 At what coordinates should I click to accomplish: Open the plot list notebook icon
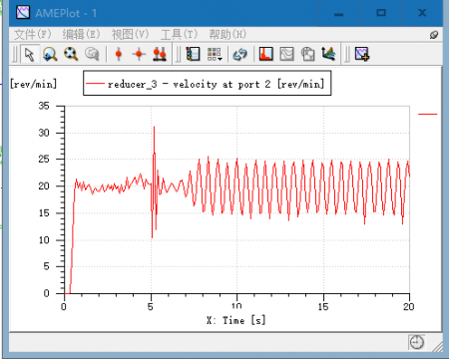pos(194,54)
